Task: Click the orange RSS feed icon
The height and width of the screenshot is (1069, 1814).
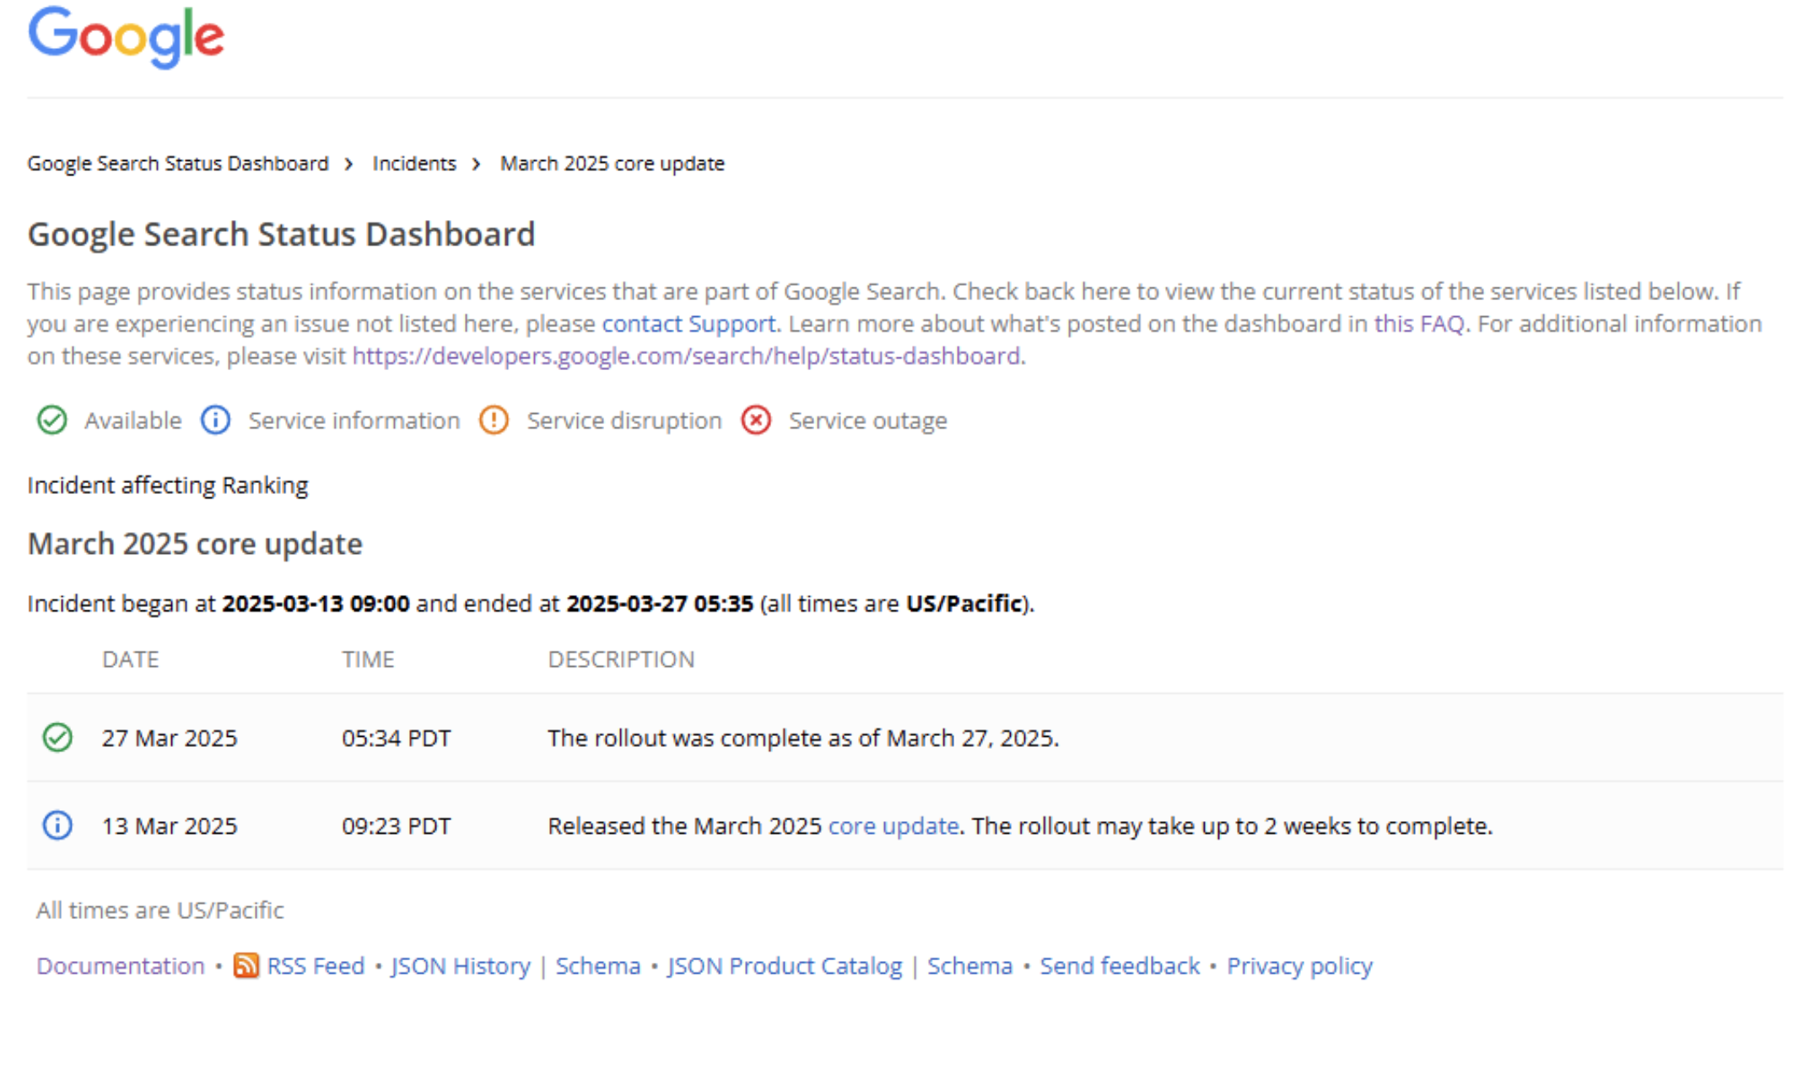Action: pyautogui.click(x=246, y=965)
